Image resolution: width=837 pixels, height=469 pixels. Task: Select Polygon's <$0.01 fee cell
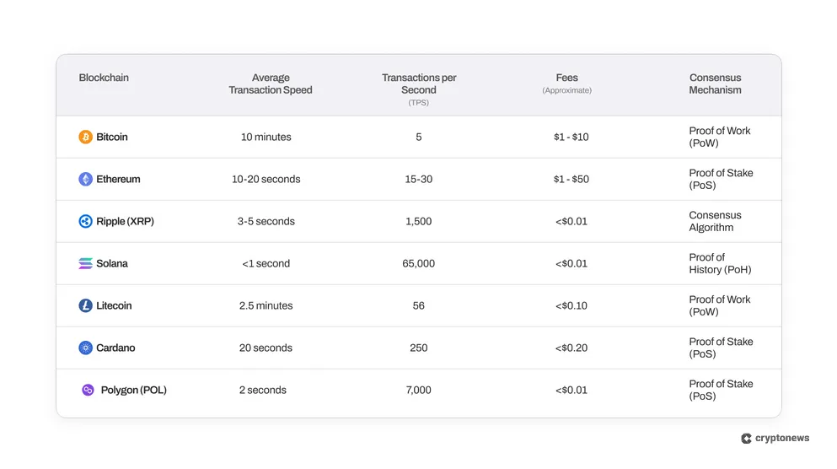[x=571, y=390]
